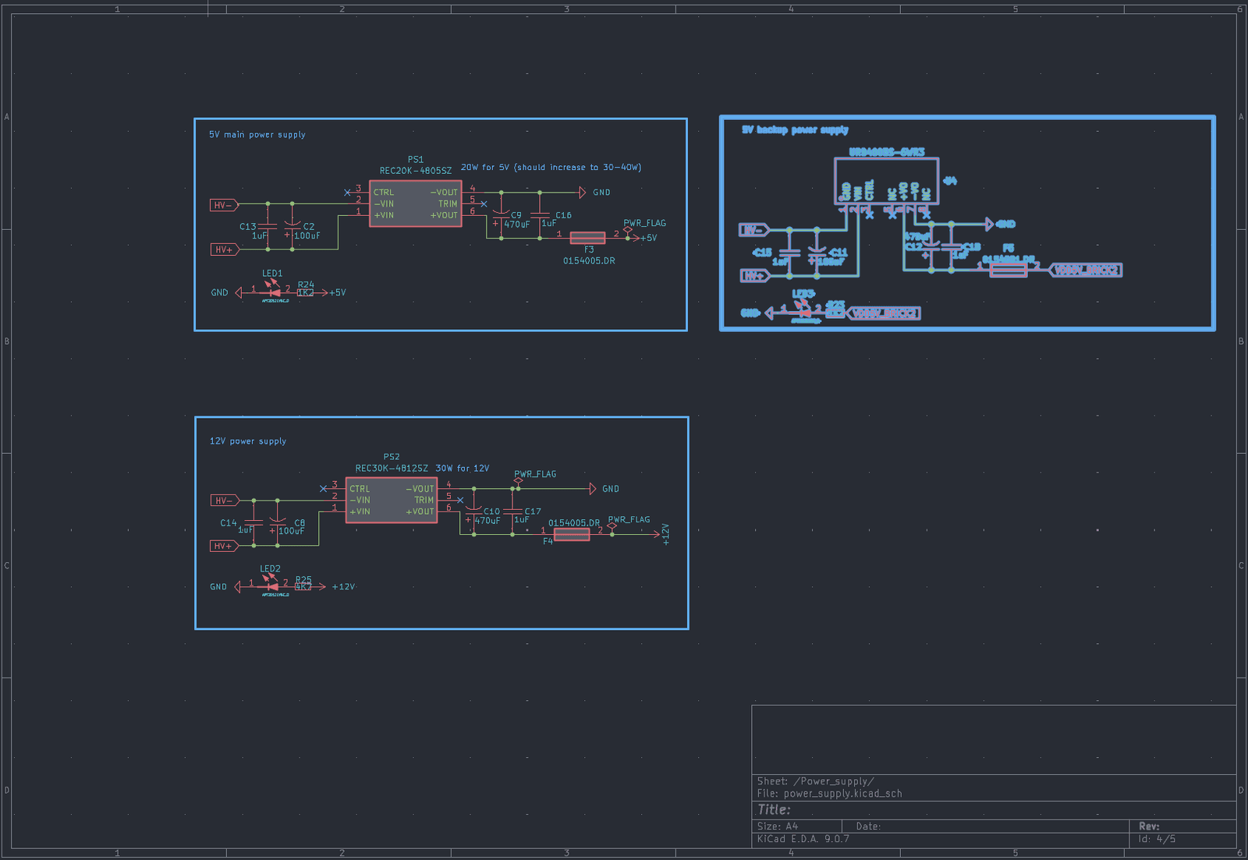Click the HV+ label in 5V main supply
The width and height of the screenshot is (1248, 860).
pos(225,250)
